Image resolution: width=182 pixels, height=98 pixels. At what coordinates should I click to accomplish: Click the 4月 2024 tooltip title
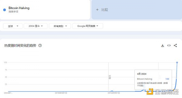pyautogui.click(x=142, y=74)
